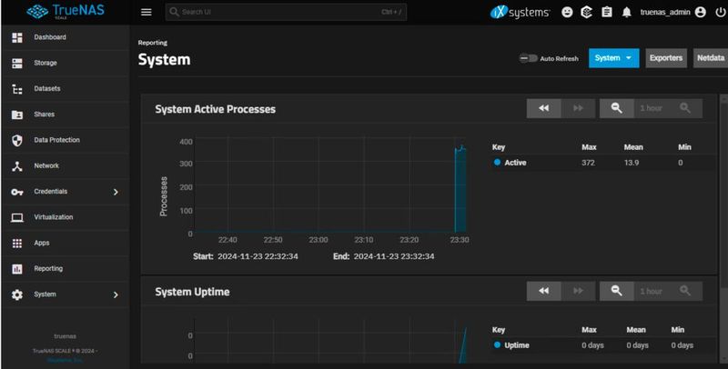This screenshot has height=369, width=728.
Task: Enable the Auto Refresh toggle
Action: click(x=528, y=58)
